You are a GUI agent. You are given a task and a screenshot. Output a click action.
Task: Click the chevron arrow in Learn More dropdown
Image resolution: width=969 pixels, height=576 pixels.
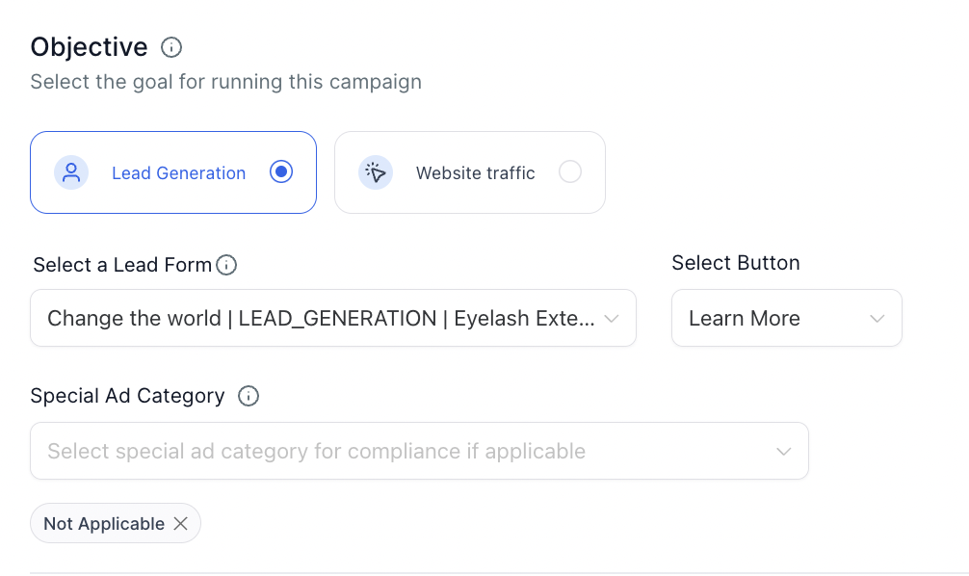tap(877, 319)
